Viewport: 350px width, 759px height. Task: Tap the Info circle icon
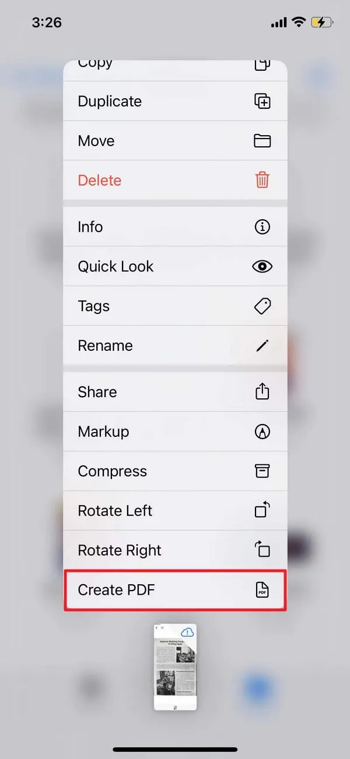(262, 227)
